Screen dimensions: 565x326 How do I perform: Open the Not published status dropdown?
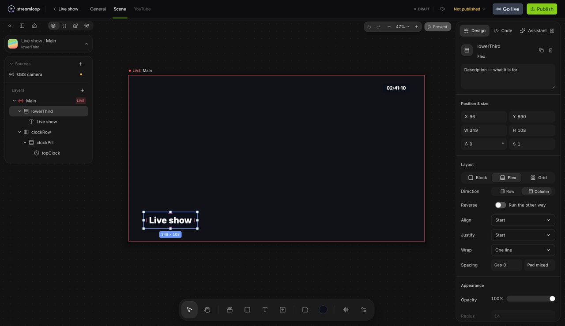[469, 9]
